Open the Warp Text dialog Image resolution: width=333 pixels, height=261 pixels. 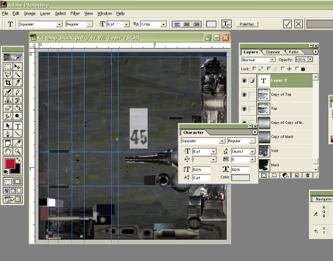226,24
